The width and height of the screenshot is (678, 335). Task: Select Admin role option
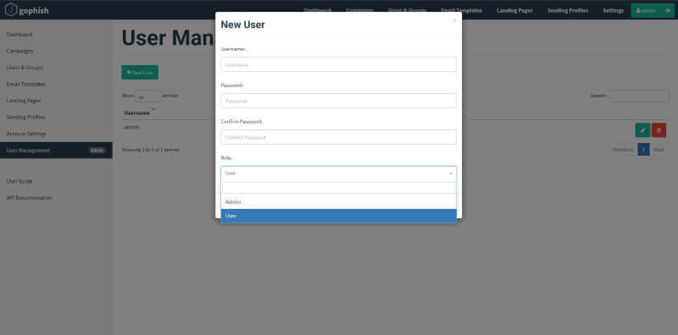(x=338, y=202)
